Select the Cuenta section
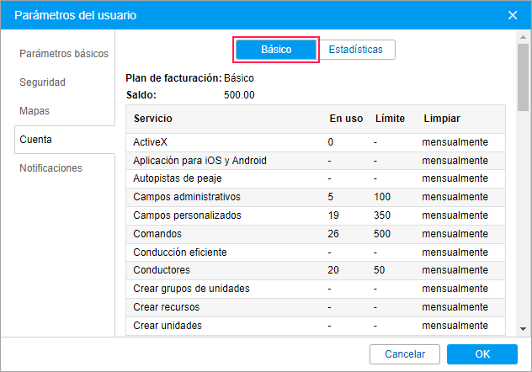 (x=36, y=140)
